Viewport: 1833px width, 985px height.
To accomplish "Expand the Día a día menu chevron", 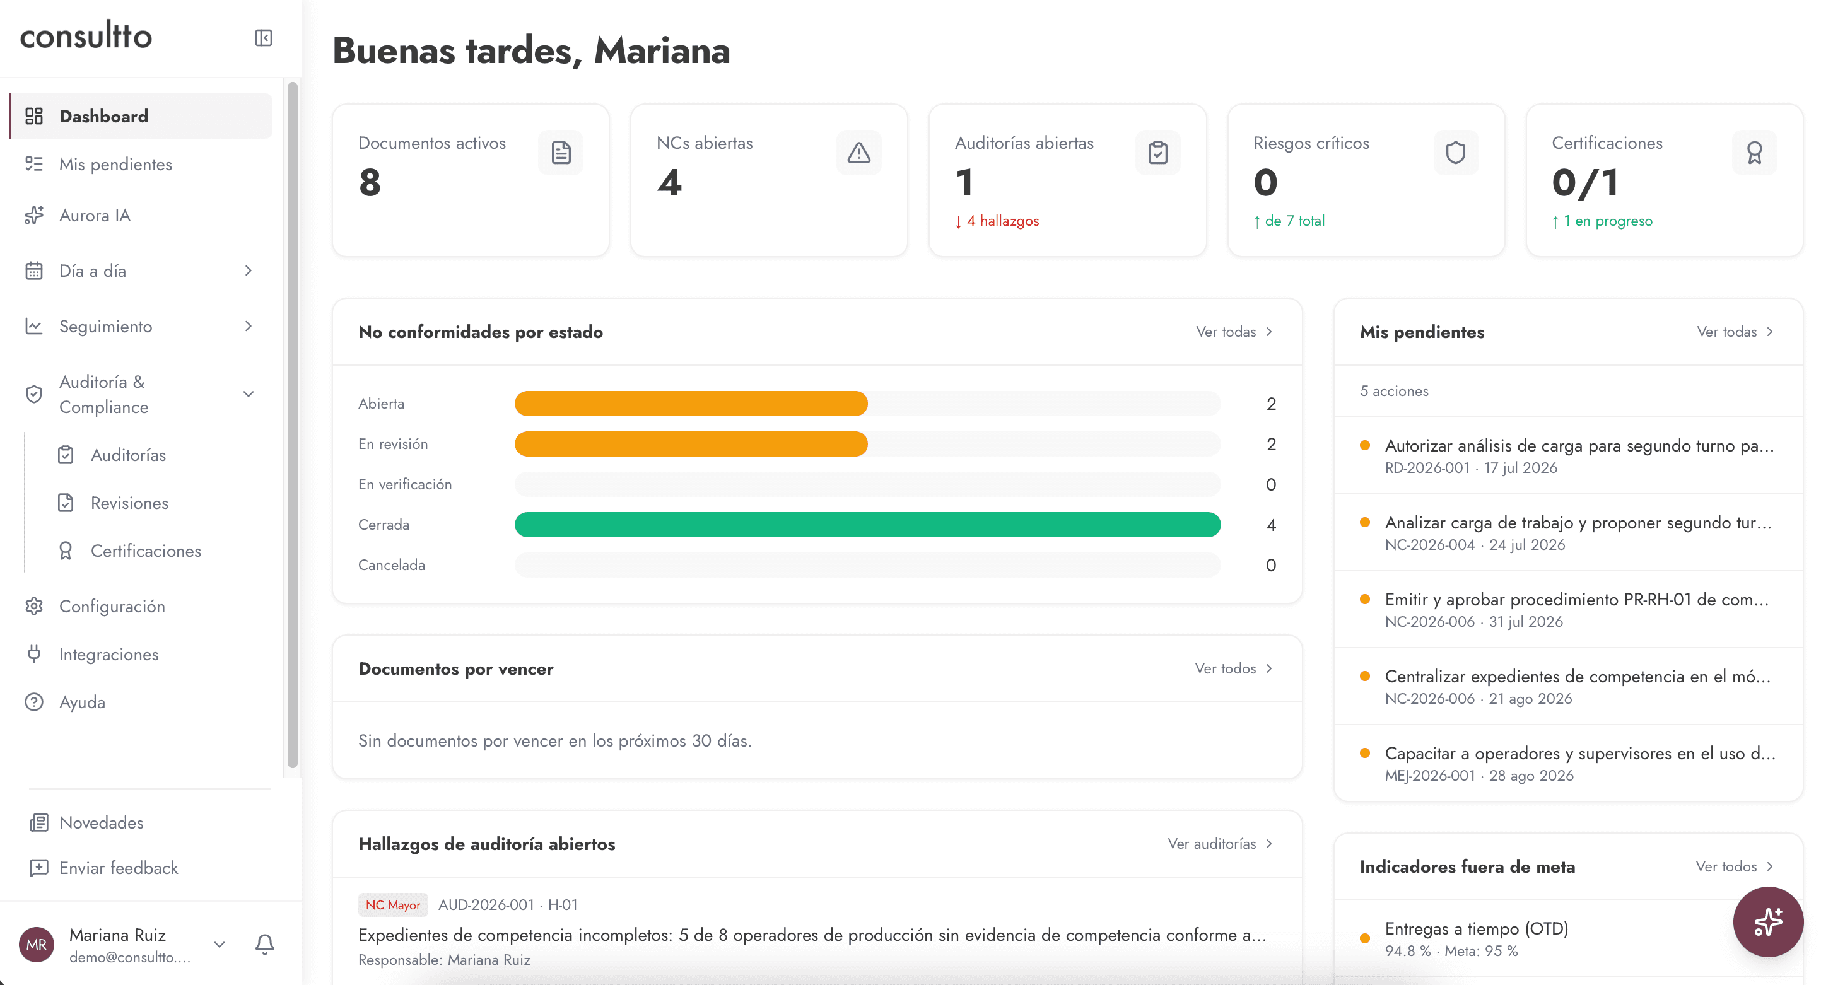I will (x=249, y=271).
